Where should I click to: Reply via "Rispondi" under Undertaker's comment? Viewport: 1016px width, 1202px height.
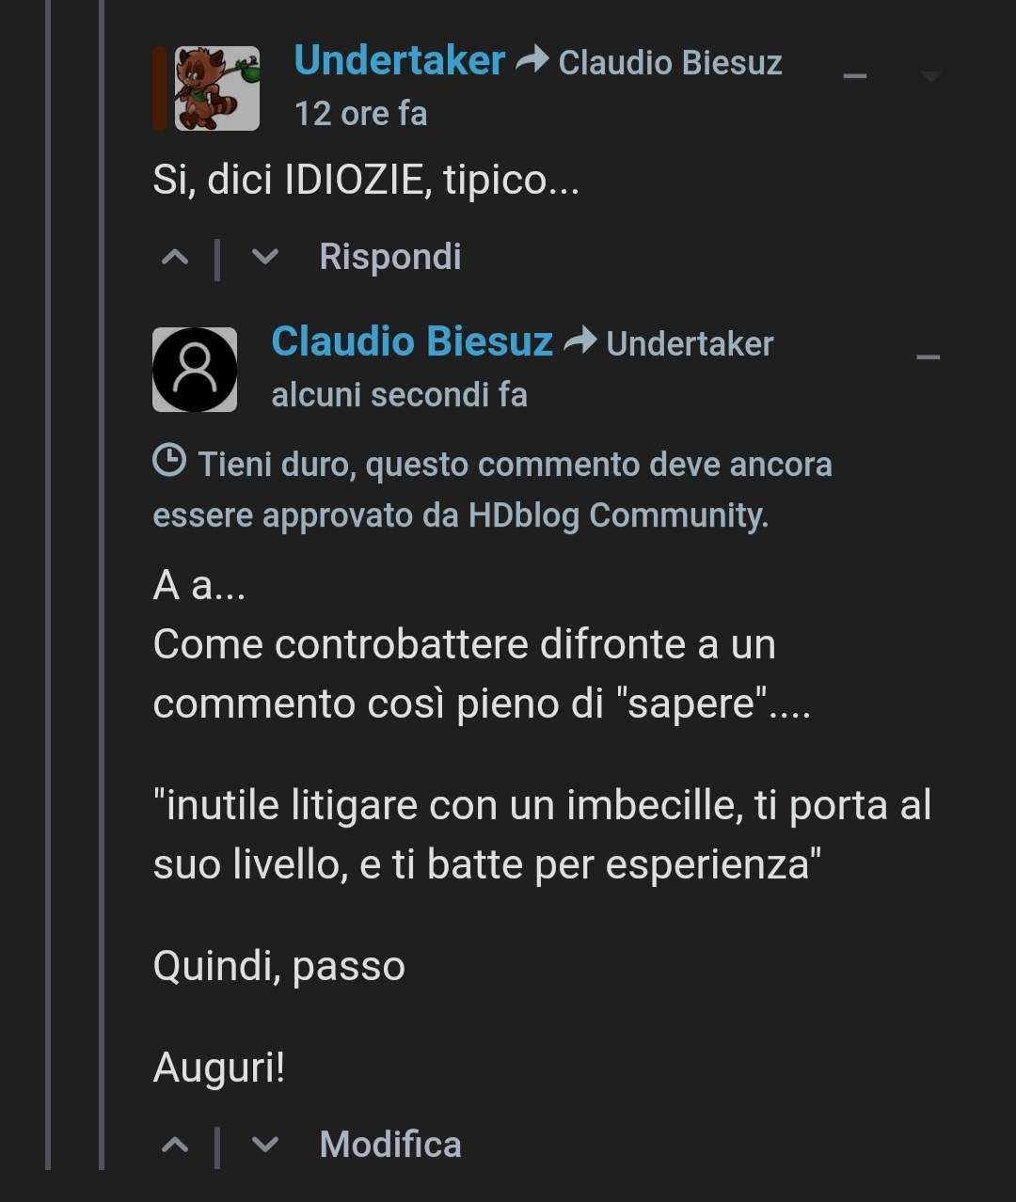coord(390,257)
